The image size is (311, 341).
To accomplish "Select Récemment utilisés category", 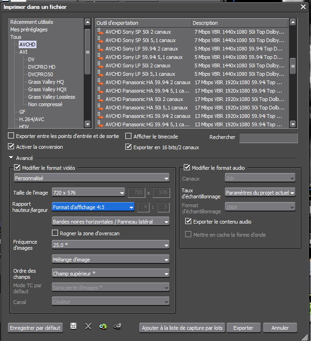I will click(x=32, y=22).
